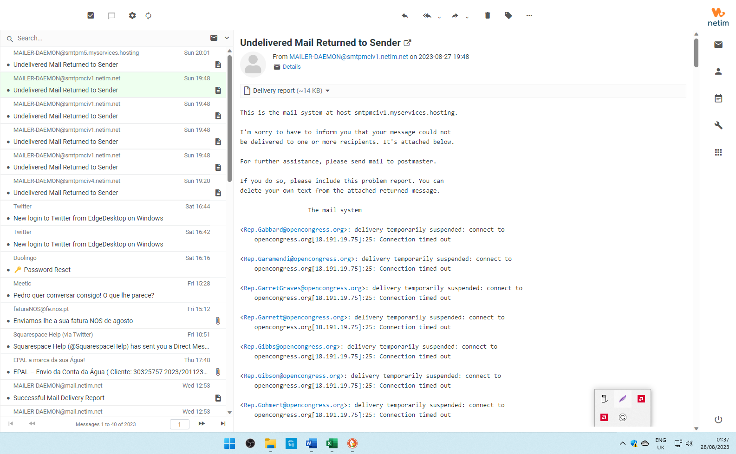The height and width of the screenshot is (454, 736).
Task: Open Settings wrench in the right sidebar
Action: pyautogui.click(x=718, y=125)
